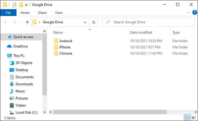Screen dimensions: 198x121
Task: Click the IPhone folder name
Action: click(x=65, y=47)
